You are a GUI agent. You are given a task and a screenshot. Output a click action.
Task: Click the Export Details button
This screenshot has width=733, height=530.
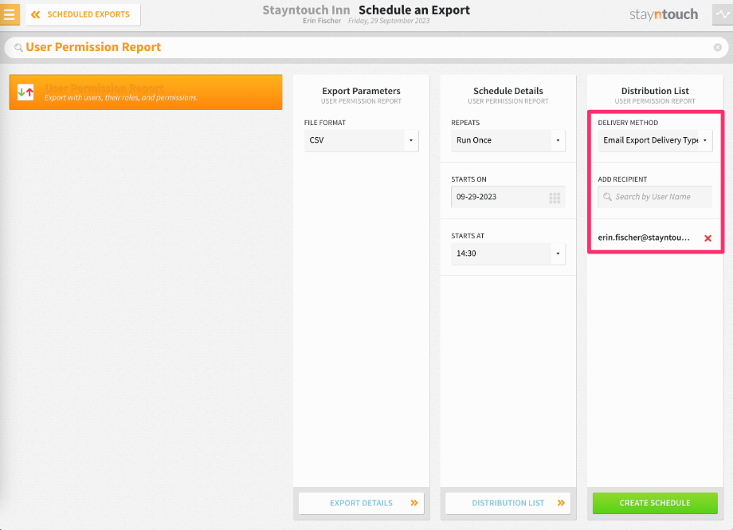tap(362, 503)
